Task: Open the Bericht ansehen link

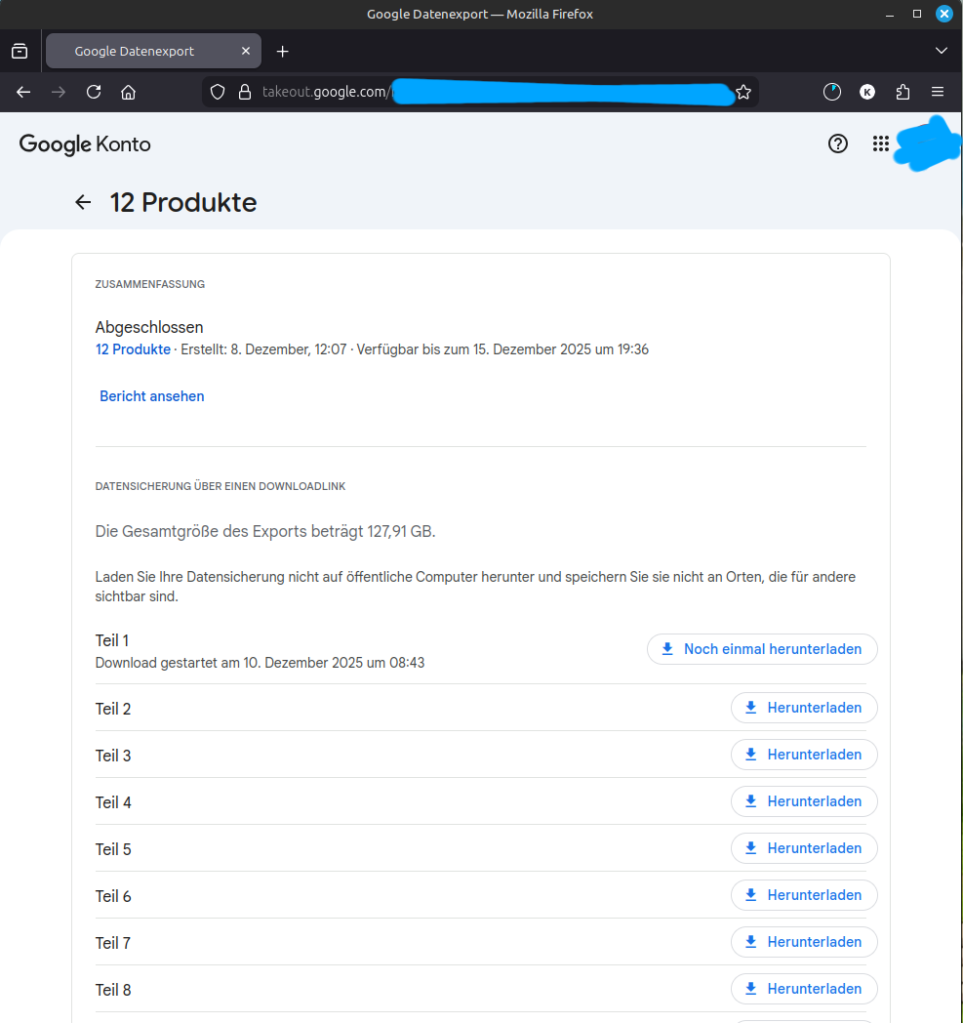Action: [x=152, y=396]
